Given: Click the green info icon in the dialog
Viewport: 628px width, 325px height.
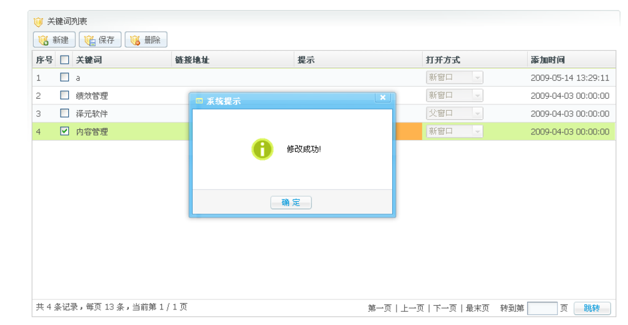Looking at the screenshot, I should point(262,149).
